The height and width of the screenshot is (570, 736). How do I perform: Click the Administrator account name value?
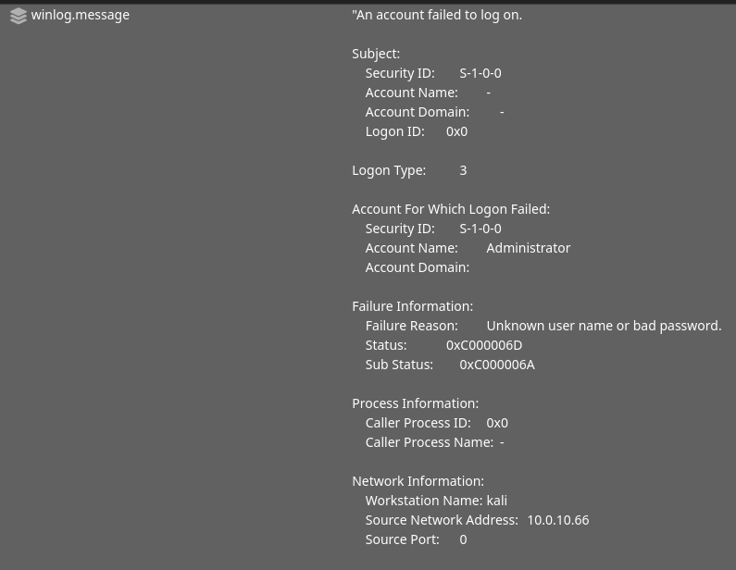pos(528,248)
